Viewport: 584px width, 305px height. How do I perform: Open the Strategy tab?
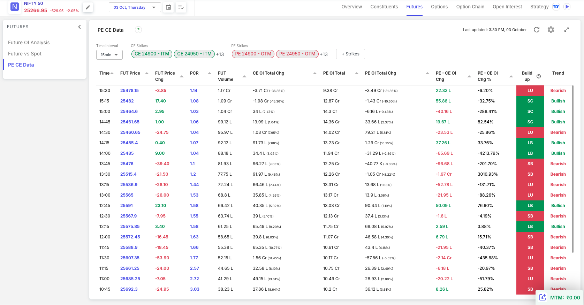[539, 7]
